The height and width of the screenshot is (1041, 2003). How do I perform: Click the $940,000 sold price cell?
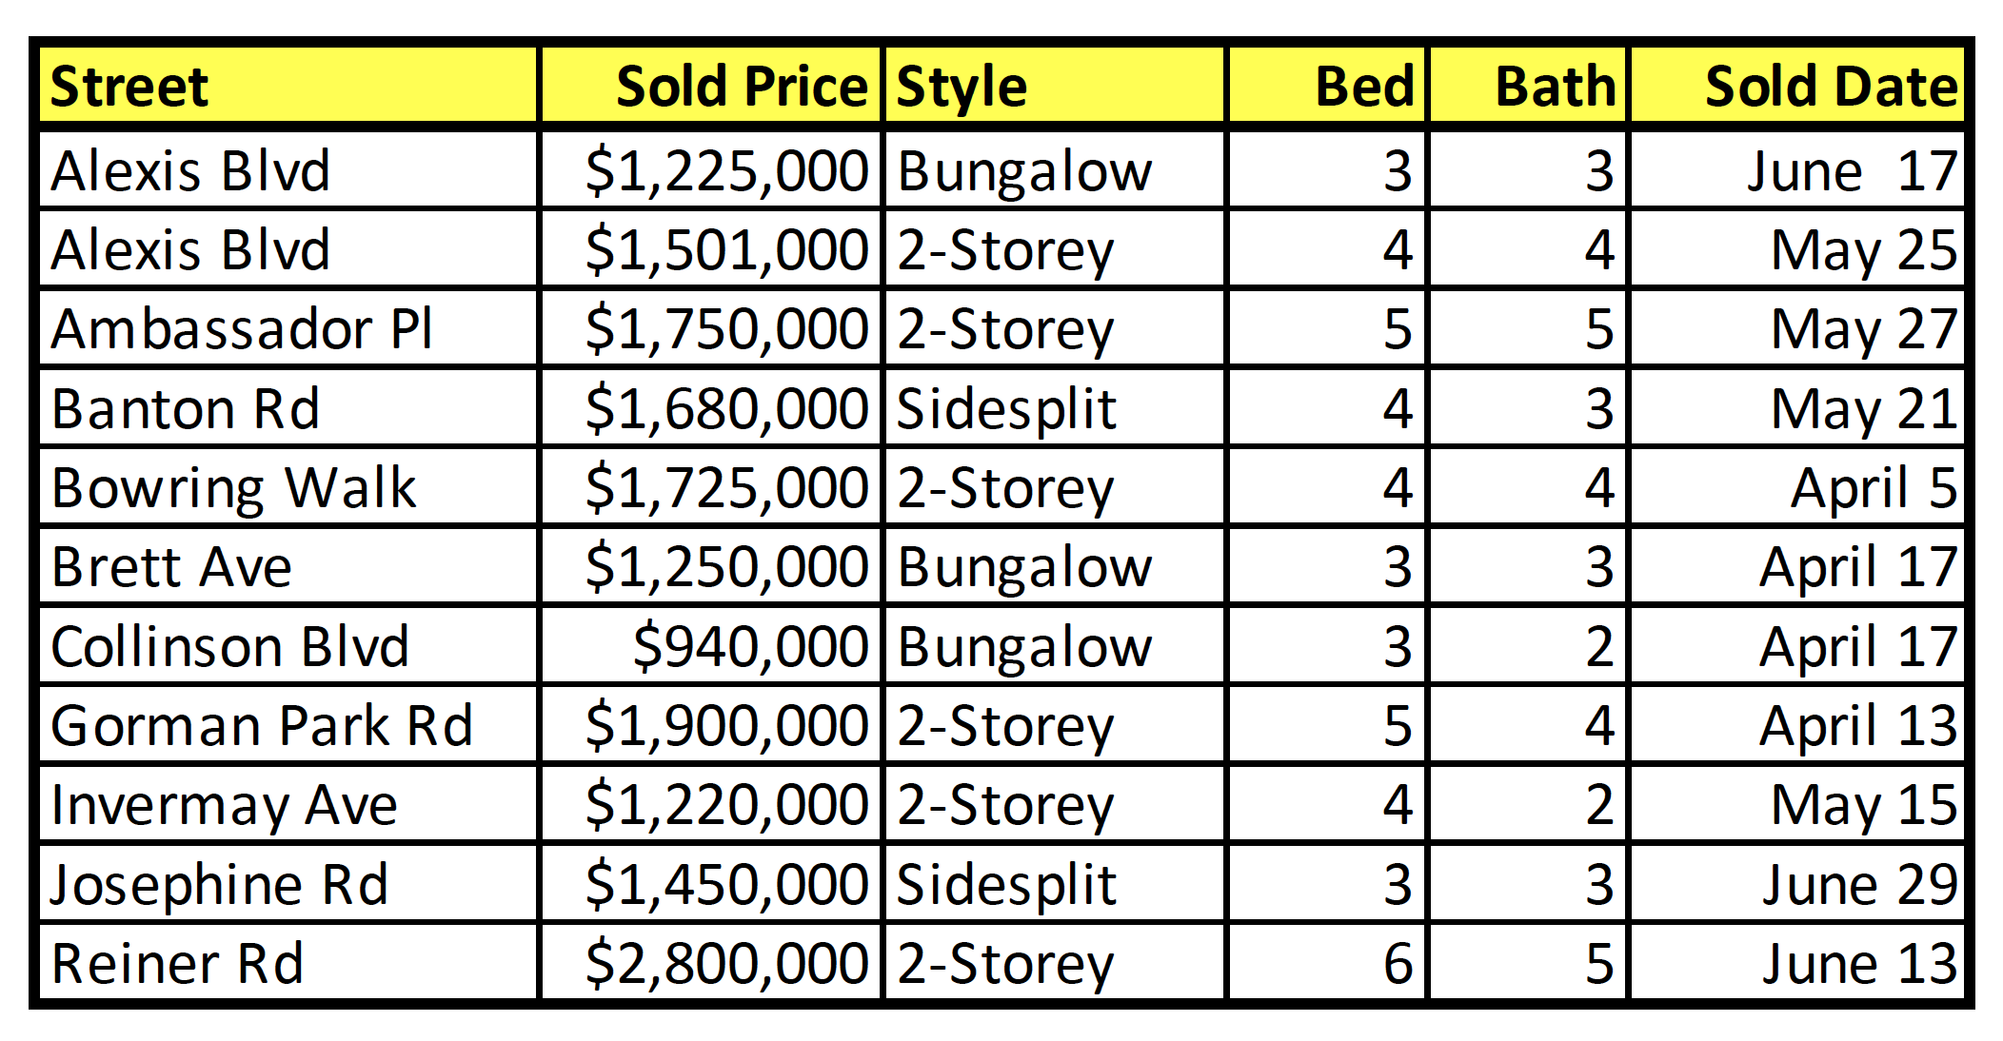(x=711, y=645)
